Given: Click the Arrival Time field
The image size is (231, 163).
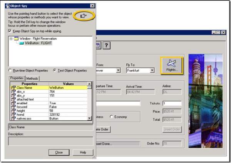Looking at the screenshot, I should [x=141, y=92].
